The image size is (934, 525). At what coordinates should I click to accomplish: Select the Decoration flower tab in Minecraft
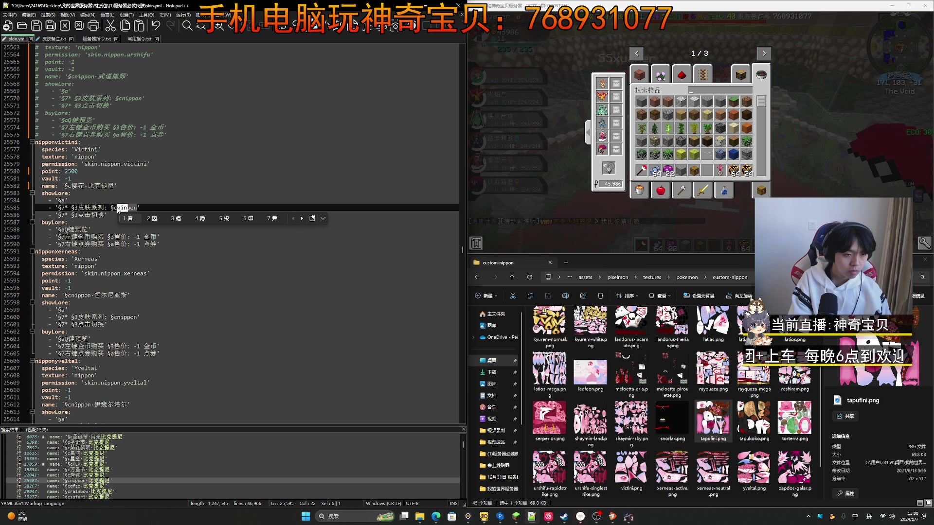[661, 74]
